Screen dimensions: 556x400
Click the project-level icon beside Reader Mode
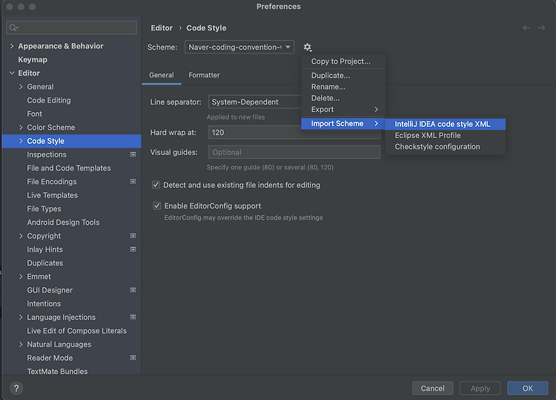133,358
